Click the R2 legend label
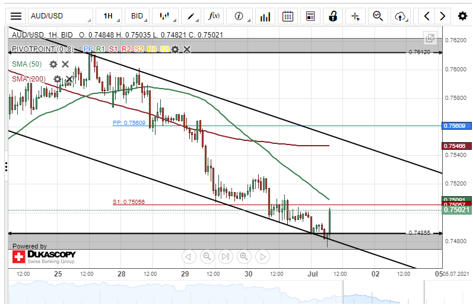 point(126,49)
